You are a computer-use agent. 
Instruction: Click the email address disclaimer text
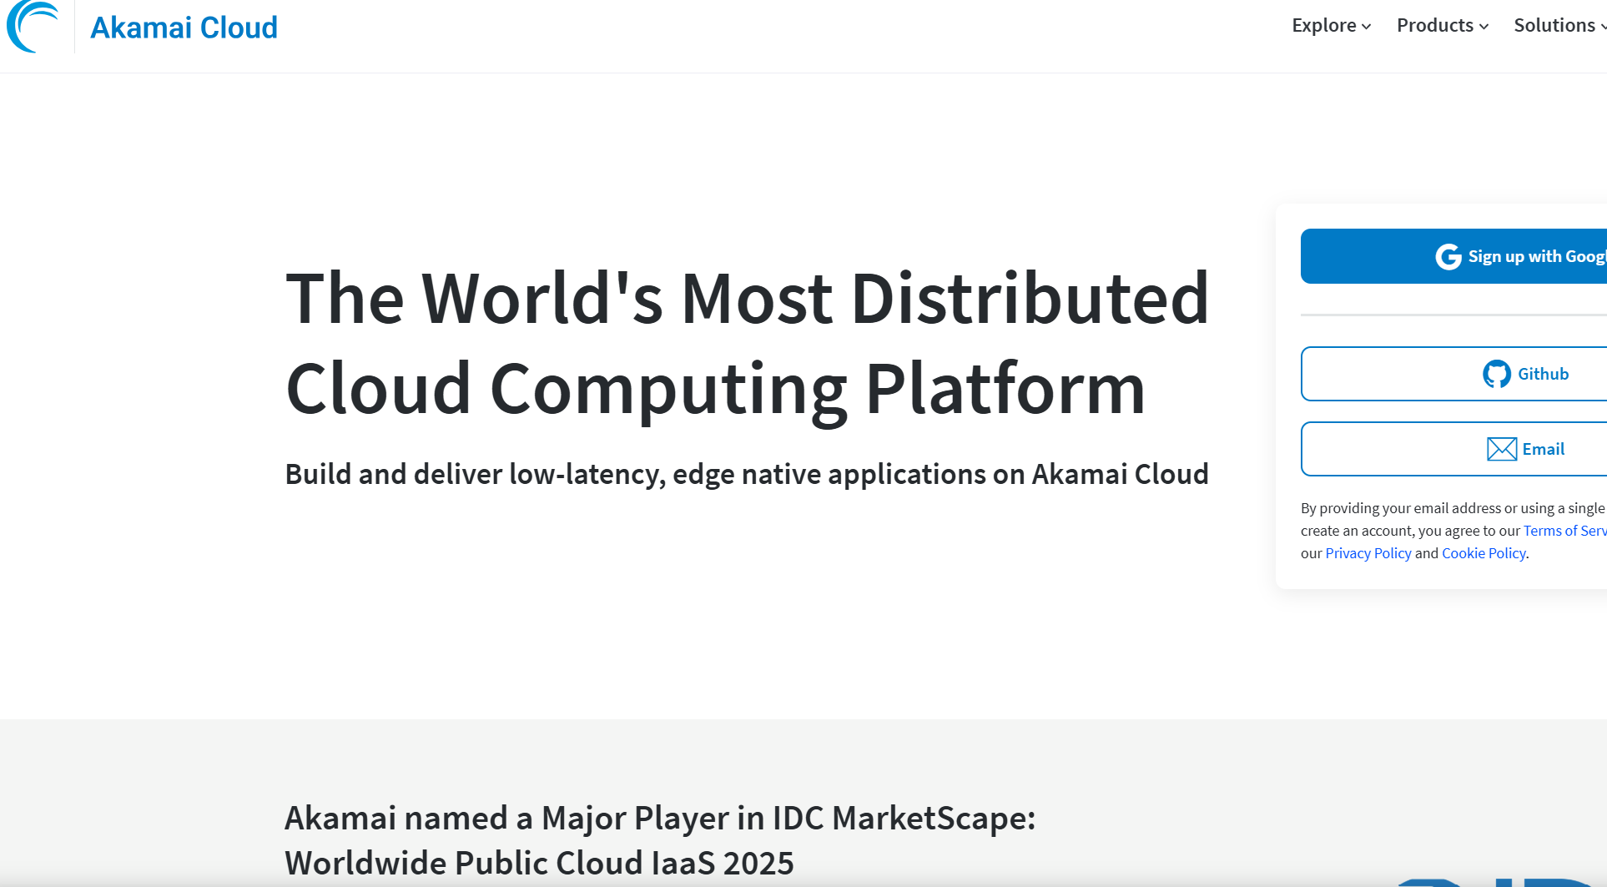[1452, 508]
